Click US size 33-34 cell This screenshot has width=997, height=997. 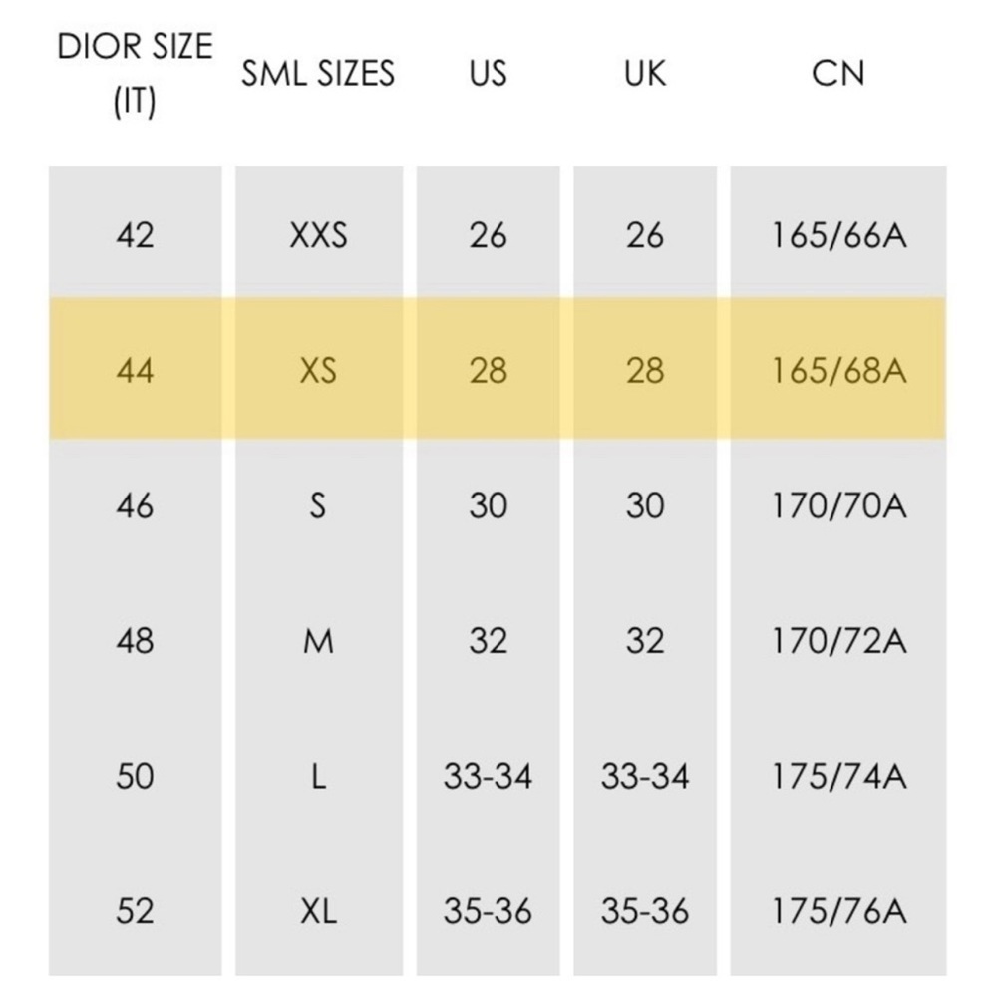[488, 776]
